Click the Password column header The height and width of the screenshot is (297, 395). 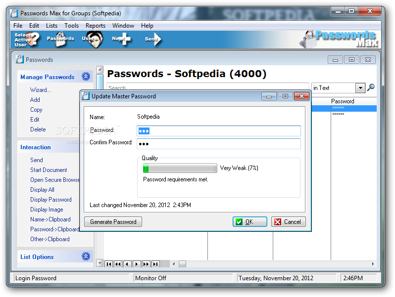(x=354, y=101)
